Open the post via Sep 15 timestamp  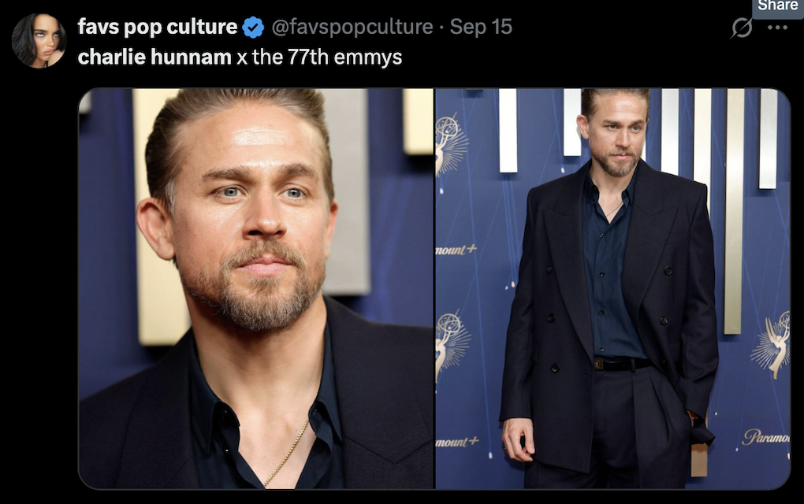click(x=481, y=27)
